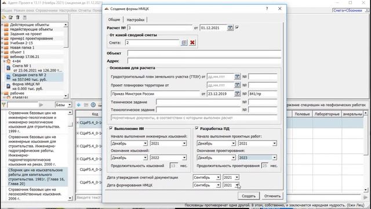The width and height of the screenshot is (371, 209).
Task: Uncheck the Разработка ПД checkbox
Action: click(197, 128)
